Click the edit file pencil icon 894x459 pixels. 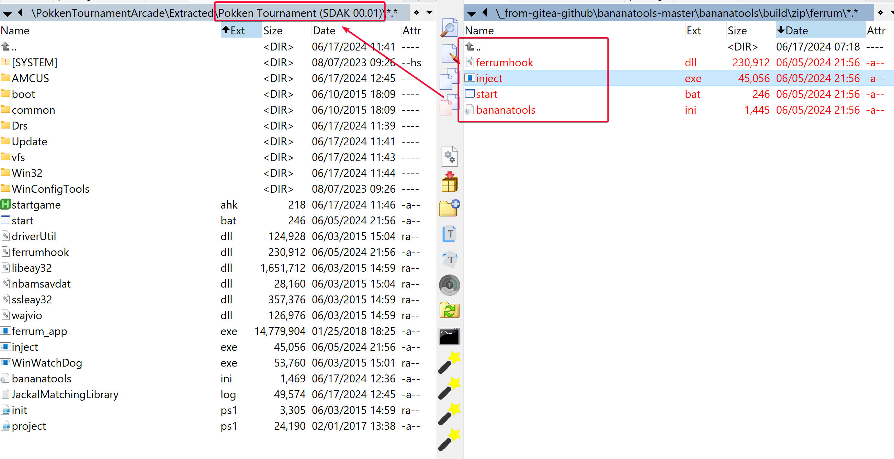tap(450, 54)
